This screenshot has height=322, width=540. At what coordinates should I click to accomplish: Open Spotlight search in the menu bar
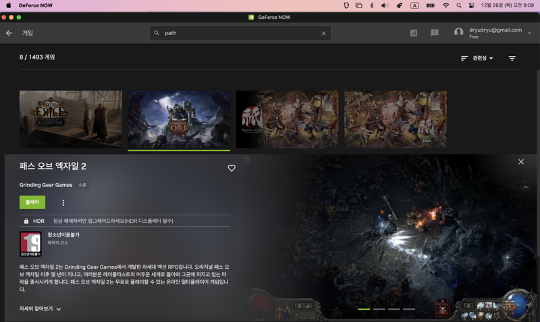tap(459, 5)
